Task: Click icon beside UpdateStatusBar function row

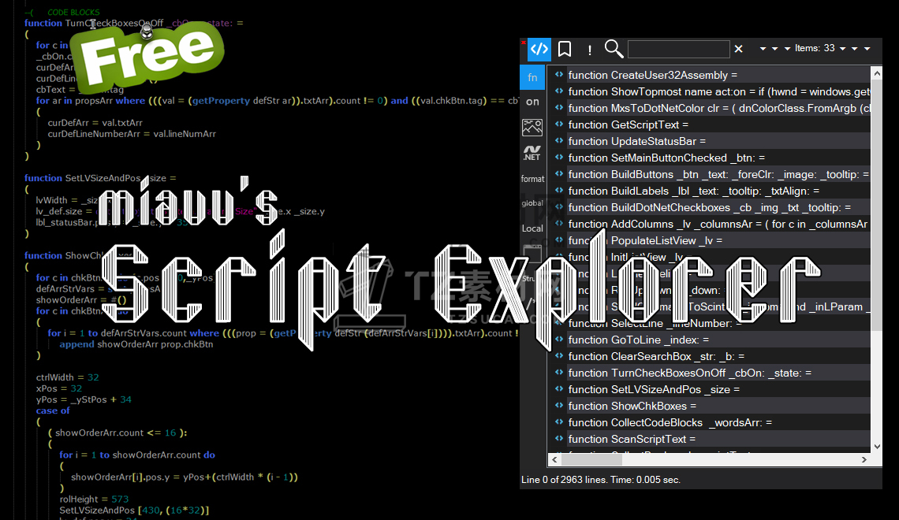Action: click(559, 141)
